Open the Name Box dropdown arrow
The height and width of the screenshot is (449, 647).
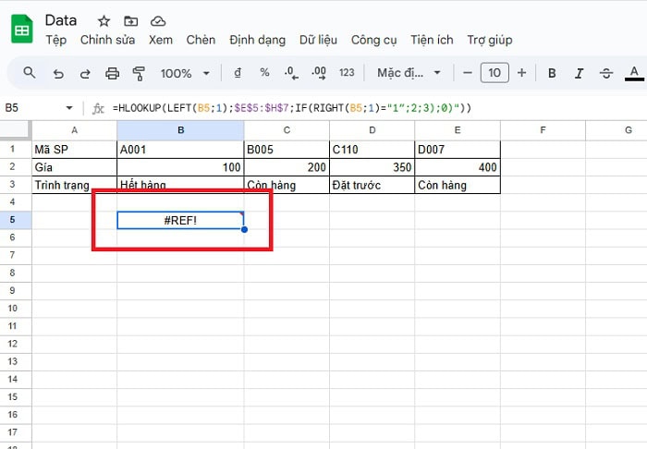click(68, 108)
